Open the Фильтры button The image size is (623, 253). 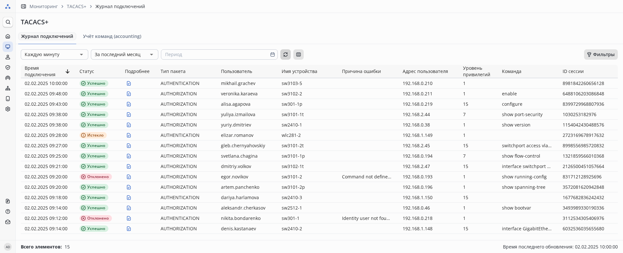[601, 54]
